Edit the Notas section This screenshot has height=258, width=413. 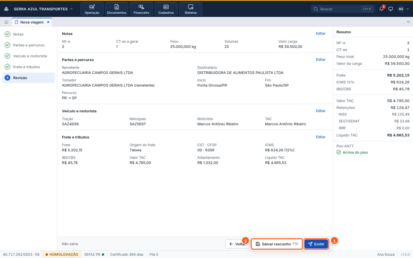(321, 34)
